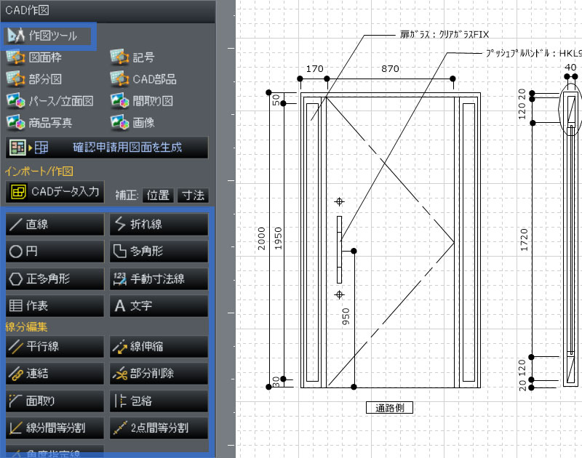This screenshot has width=582, height=458.
Task: Select the 円 (circle) drawing tool
Action: pyautogui.click(x=54, y=252)
